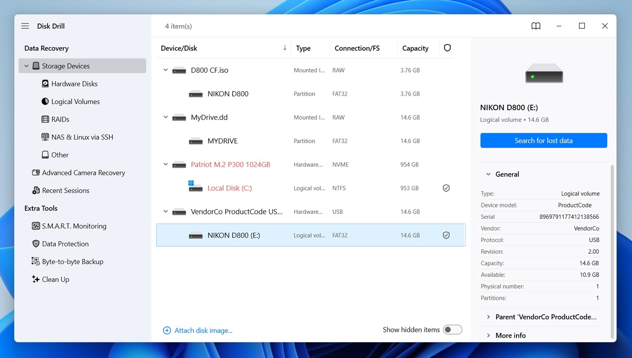
Task: Select the NIKON D800 (E:) volume row
Action: [311, 235]
